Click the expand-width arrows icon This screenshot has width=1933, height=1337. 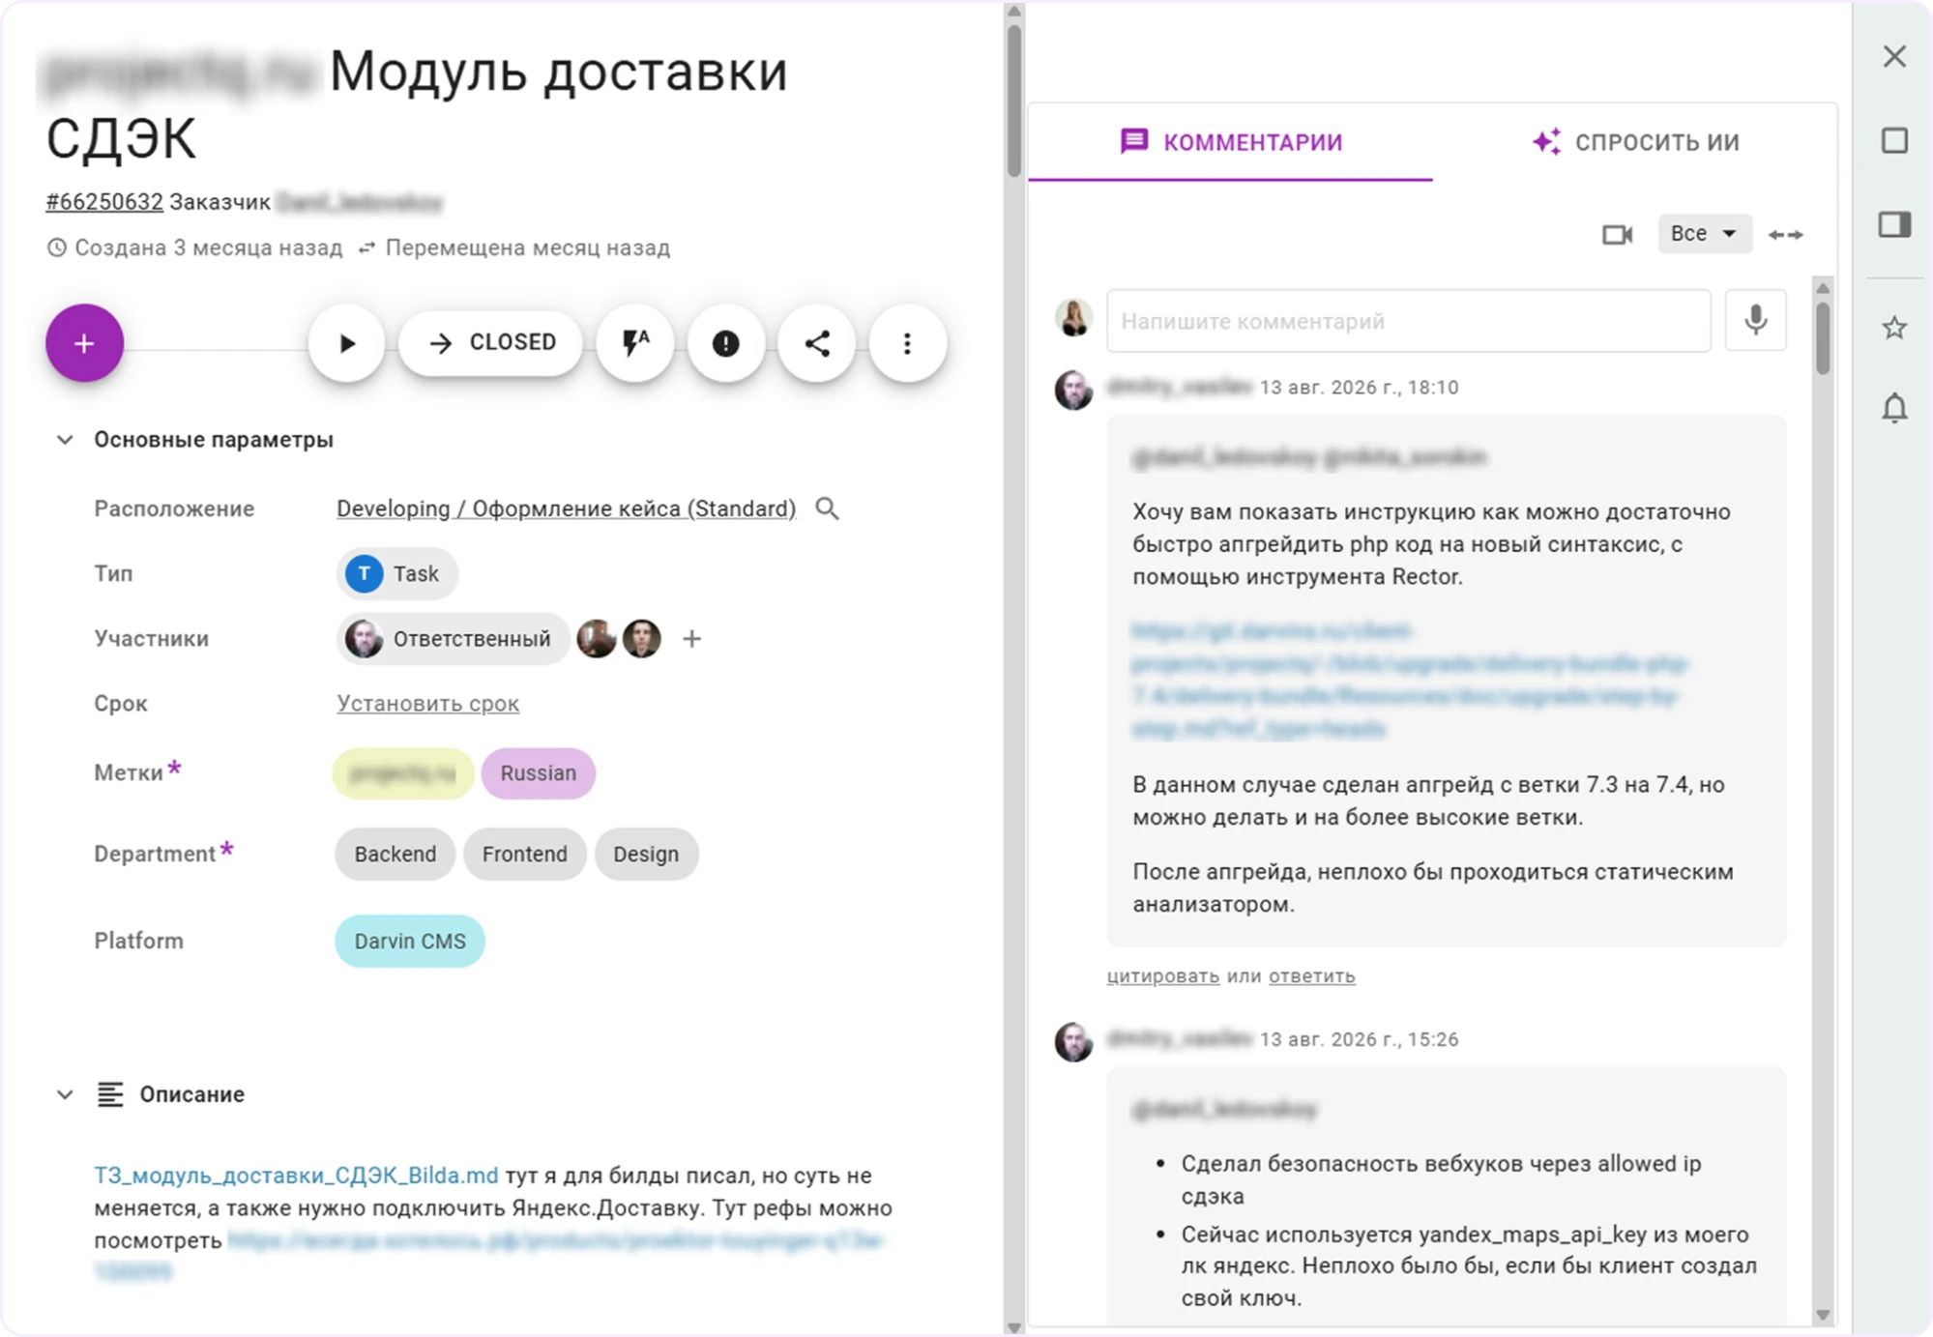(x=1785, y=234)
